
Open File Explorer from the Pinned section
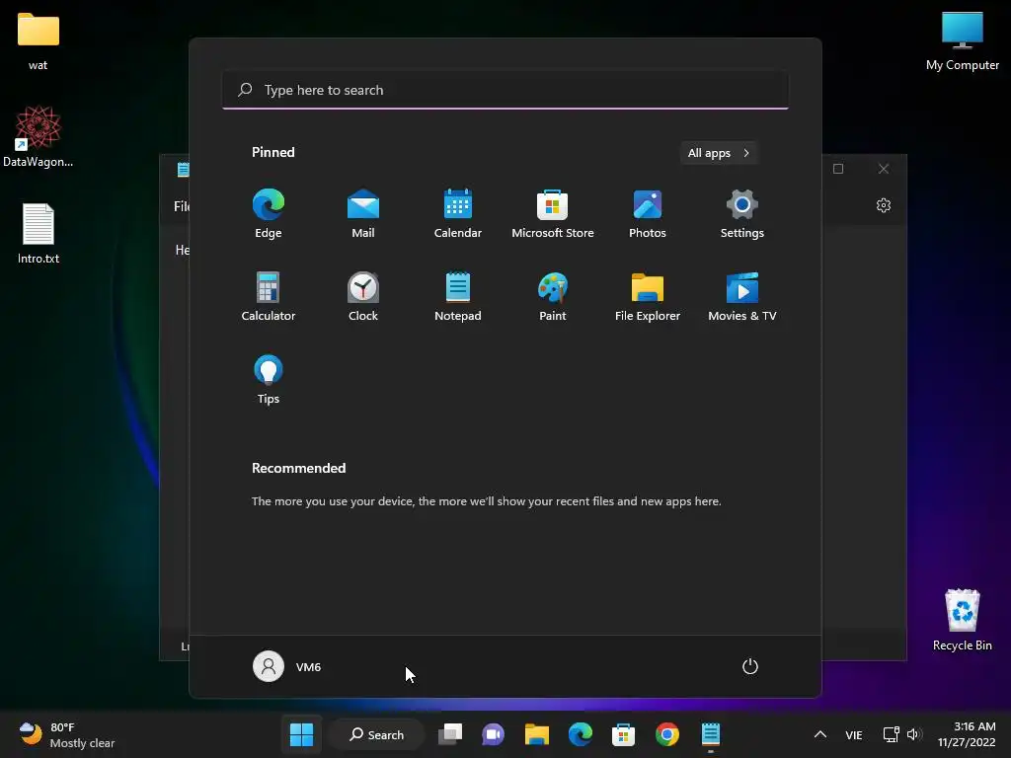click(x=648, y=296)
